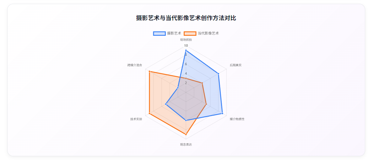Image resolution: width=374 pixels, height=160 pixels.
Task: Toggle the 当代影像艺术 legend label
Action: click(208, 33)
